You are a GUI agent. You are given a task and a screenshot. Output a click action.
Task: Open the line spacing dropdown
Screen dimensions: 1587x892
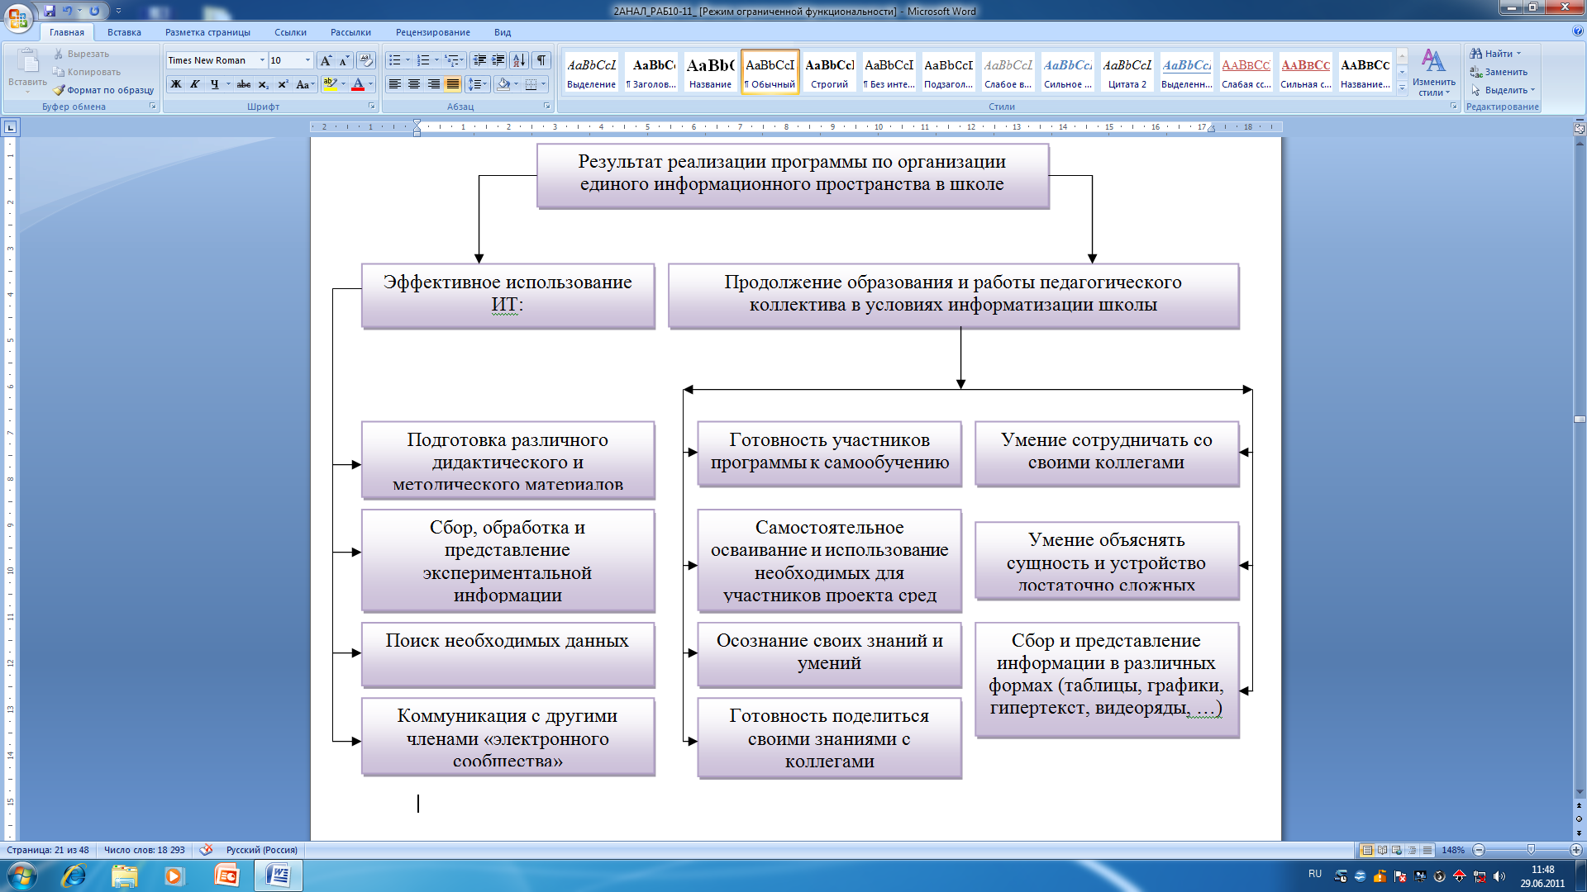pyautogui.click(x=478, y=84)
